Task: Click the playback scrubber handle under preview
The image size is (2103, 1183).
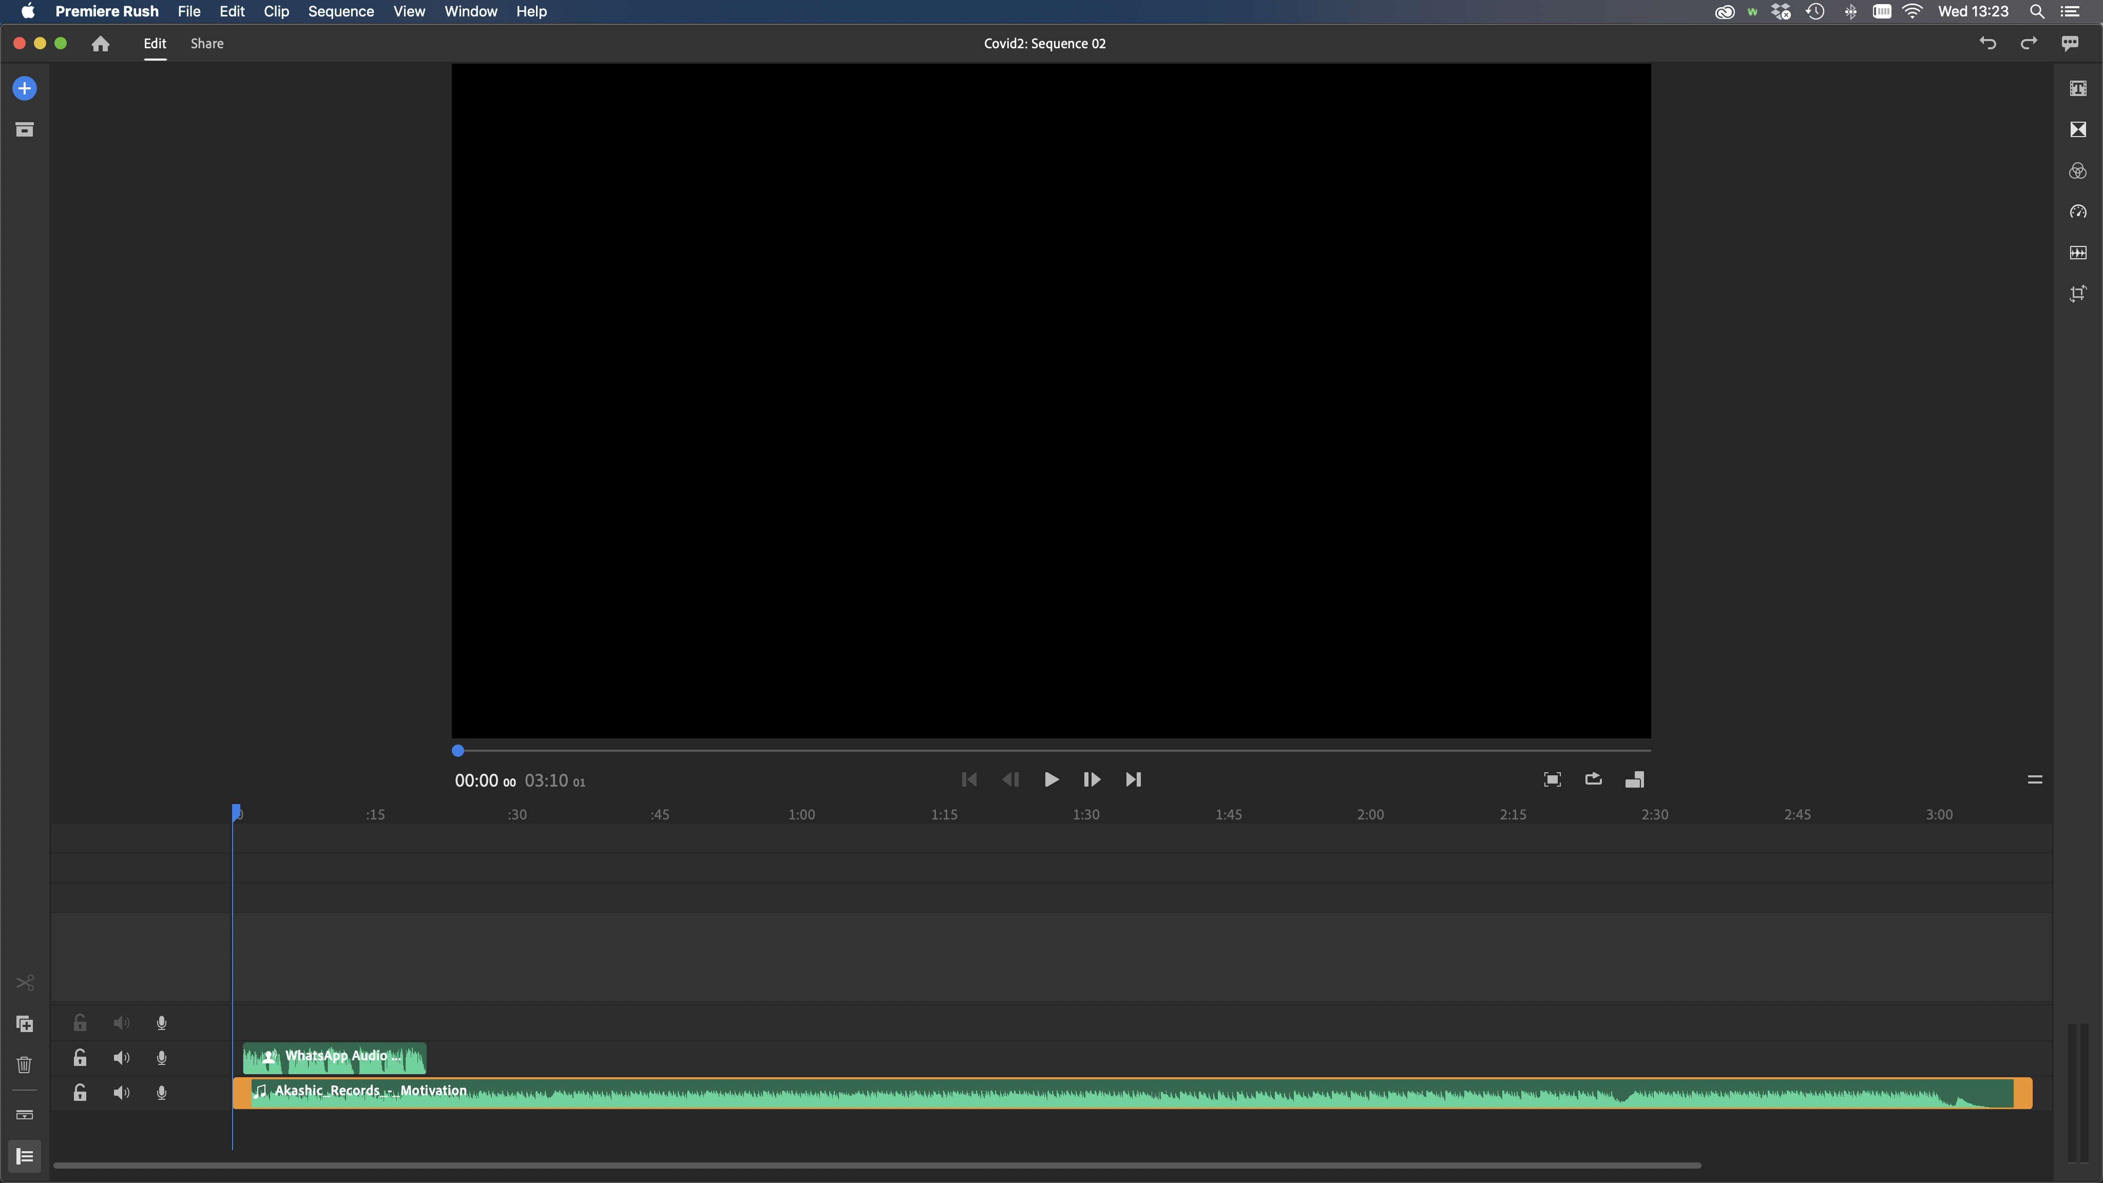Action: tap(458, 750)
